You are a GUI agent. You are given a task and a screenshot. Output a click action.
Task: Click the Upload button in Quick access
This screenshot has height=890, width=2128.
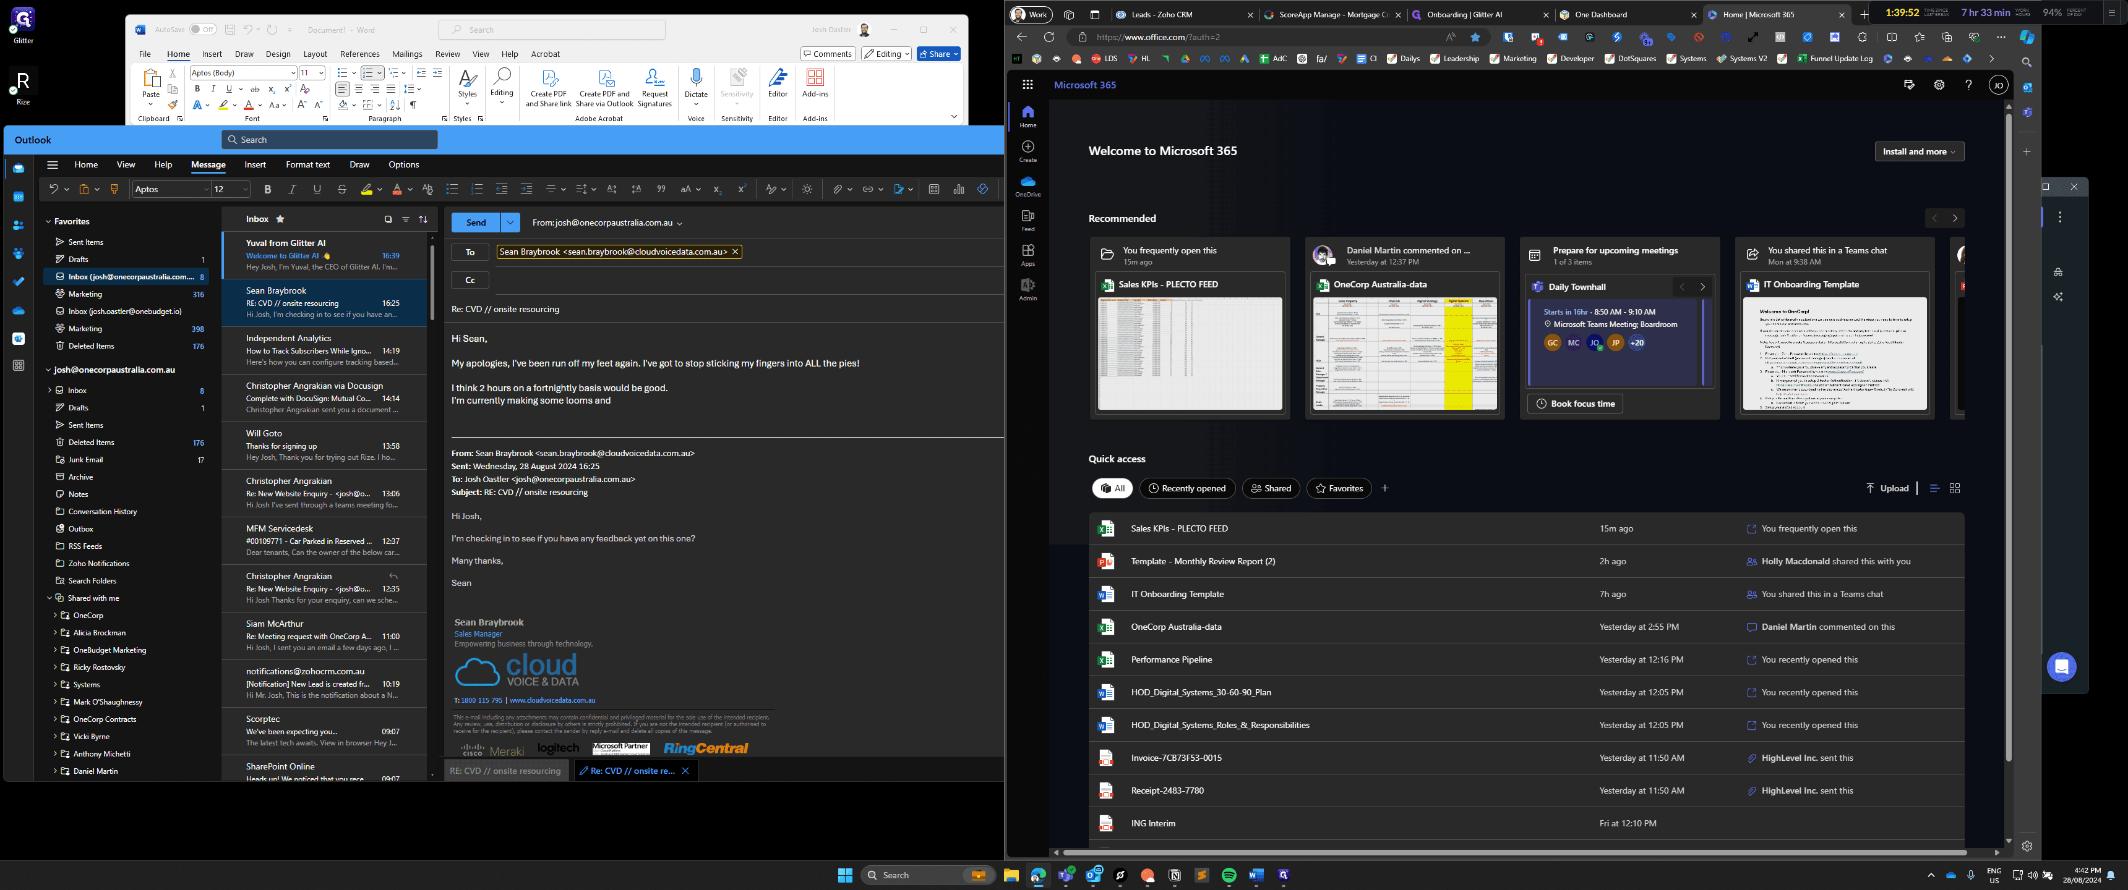coord(1887,489)
